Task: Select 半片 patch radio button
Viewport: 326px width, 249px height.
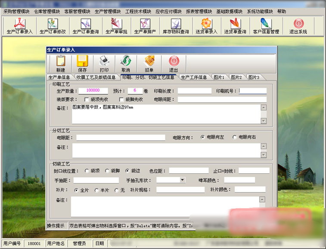Action: click(96, 190)
